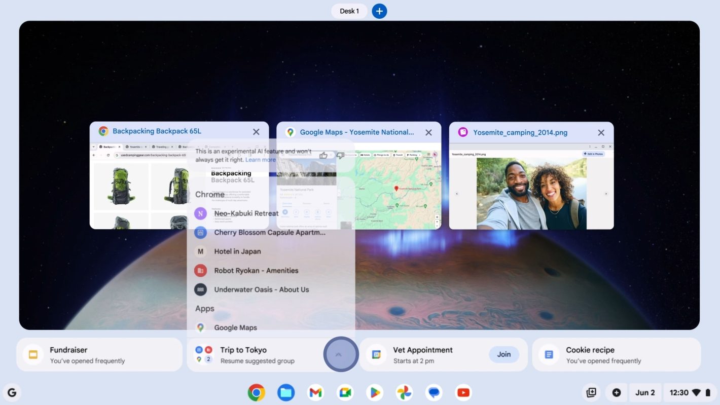Select the Desk 1 label
Image resolution: width=720 pixels, height=405 pixels.
click(349, 11)
